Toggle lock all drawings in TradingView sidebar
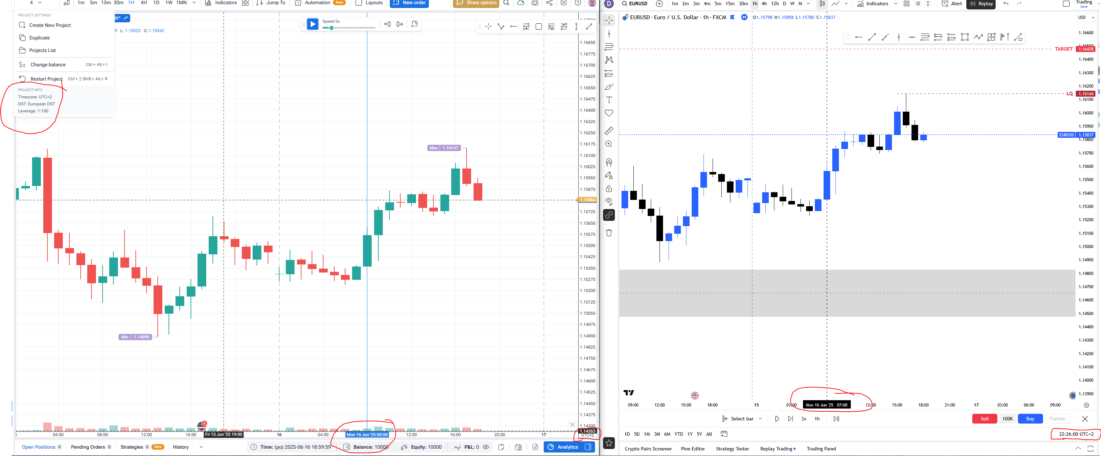 point(609,188)
